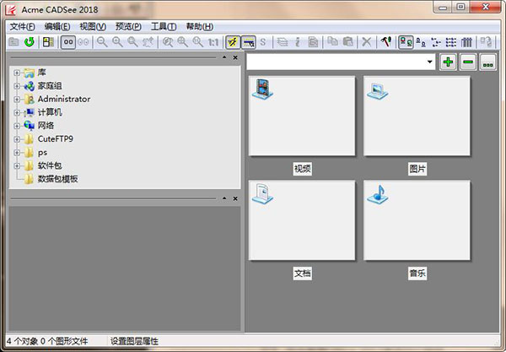
Task: Click the greyed help question icon
Action: click(486, 42)
